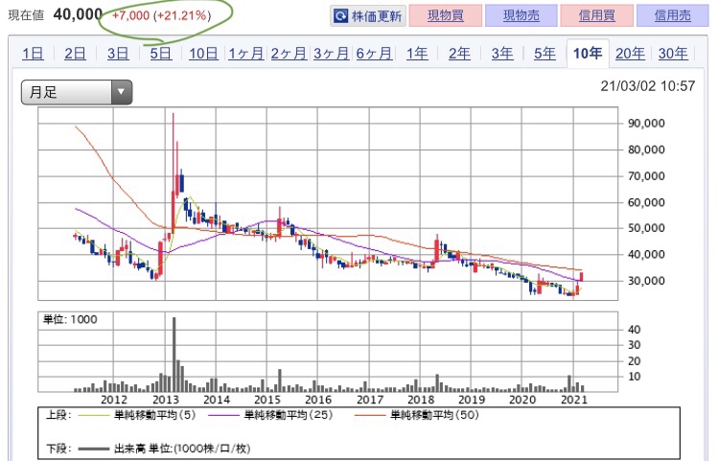Click the 2013 year axis label
The image size is (718, 461).
click(165, 400)
